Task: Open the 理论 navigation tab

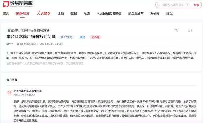Action: pos(169,13)
